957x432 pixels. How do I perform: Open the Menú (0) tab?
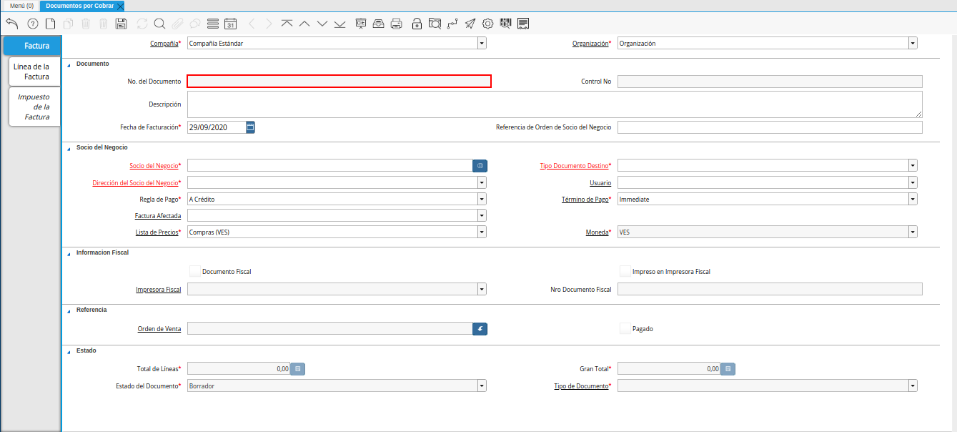coord(21,6)
